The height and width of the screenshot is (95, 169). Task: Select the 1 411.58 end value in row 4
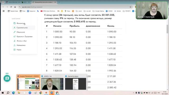point(111,48)
